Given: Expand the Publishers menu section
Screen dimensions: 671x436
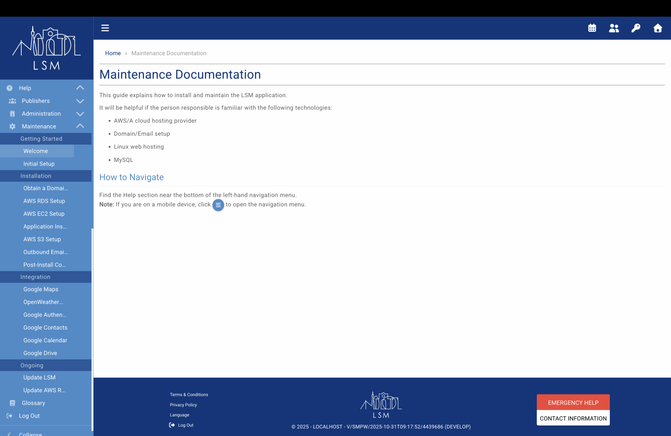Looking at the screenshot, I should [80, 101].
